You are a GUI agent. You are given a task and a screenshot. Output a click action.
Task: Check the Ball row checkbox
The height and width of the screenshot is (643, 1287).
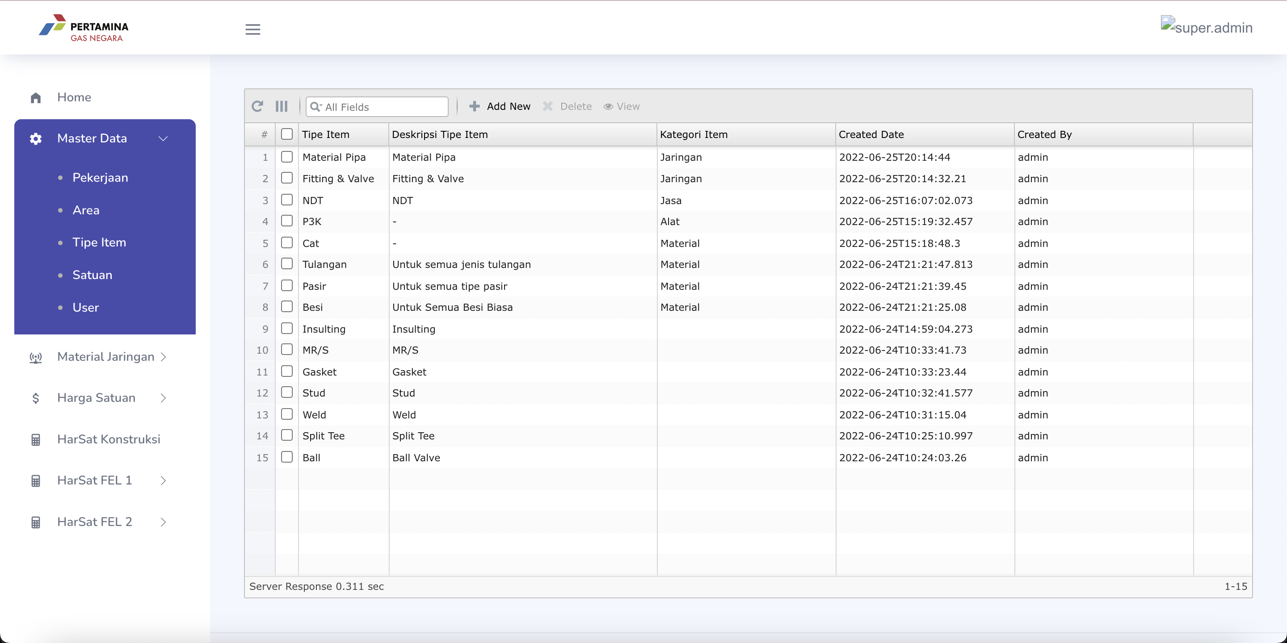point(287,457)
